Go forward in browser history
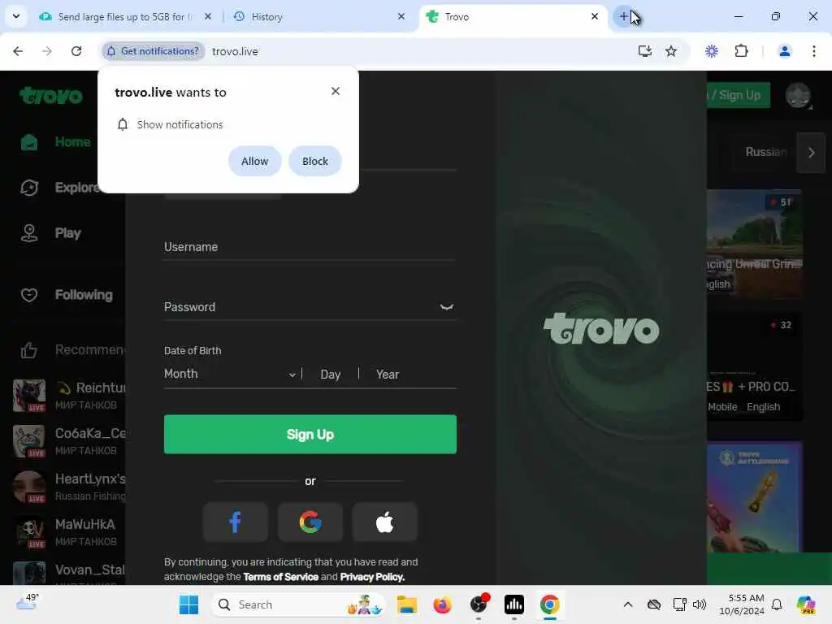Viewport: 832px width, 624px height. point(47,51)
